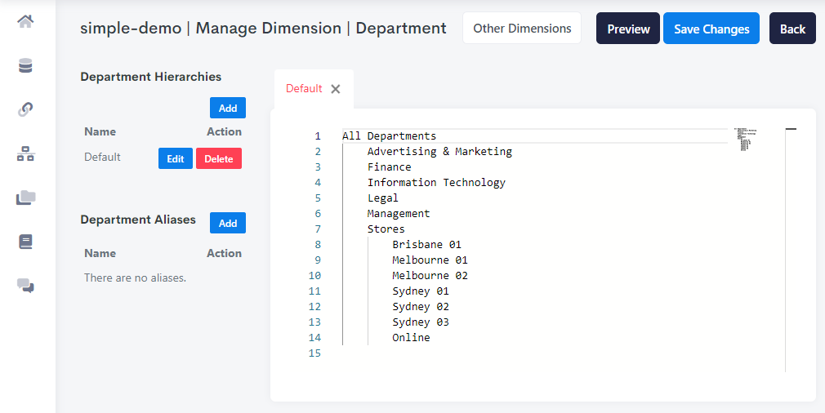
Task: Click the Preview button
Action: click(x=627, y=29)
